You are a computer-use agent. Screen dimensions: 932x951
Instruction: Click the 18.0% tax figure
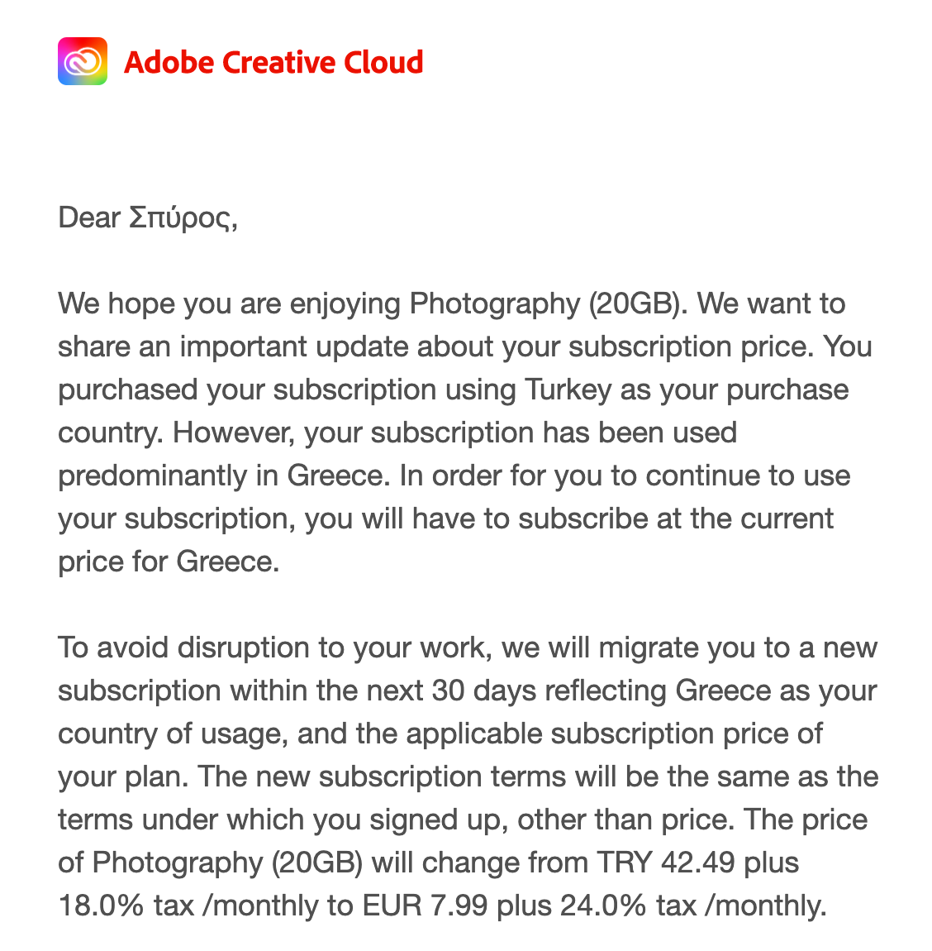101,906
